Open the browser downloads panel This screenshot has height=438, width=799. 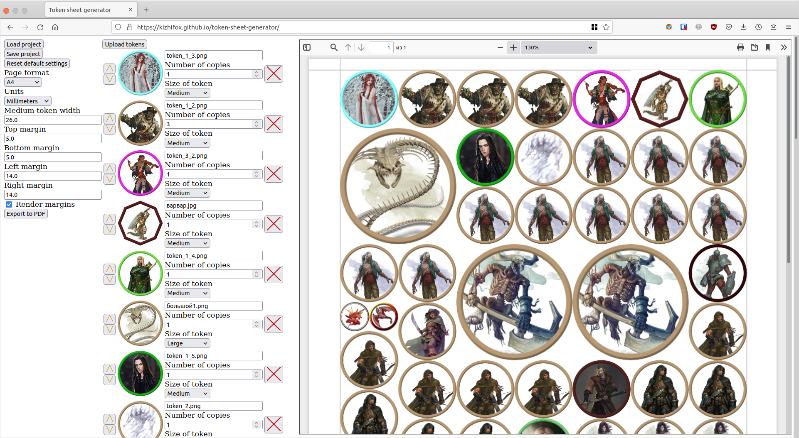tap(743, 27)
